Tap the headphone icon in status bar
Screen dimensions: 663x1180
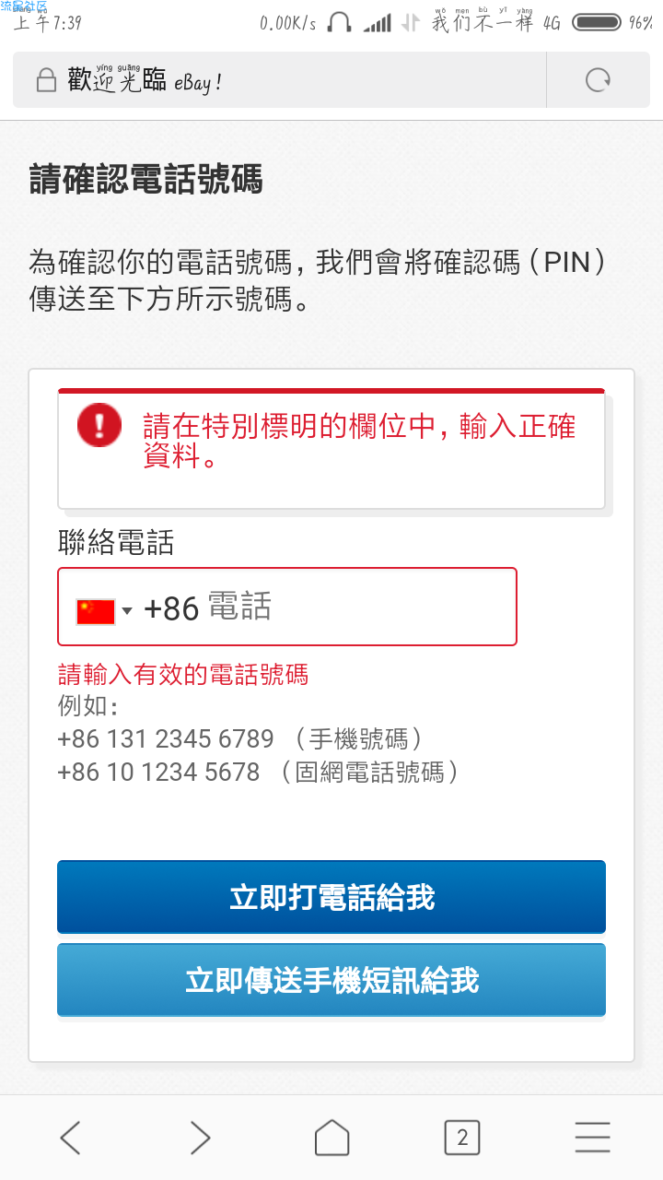[339, 22]
